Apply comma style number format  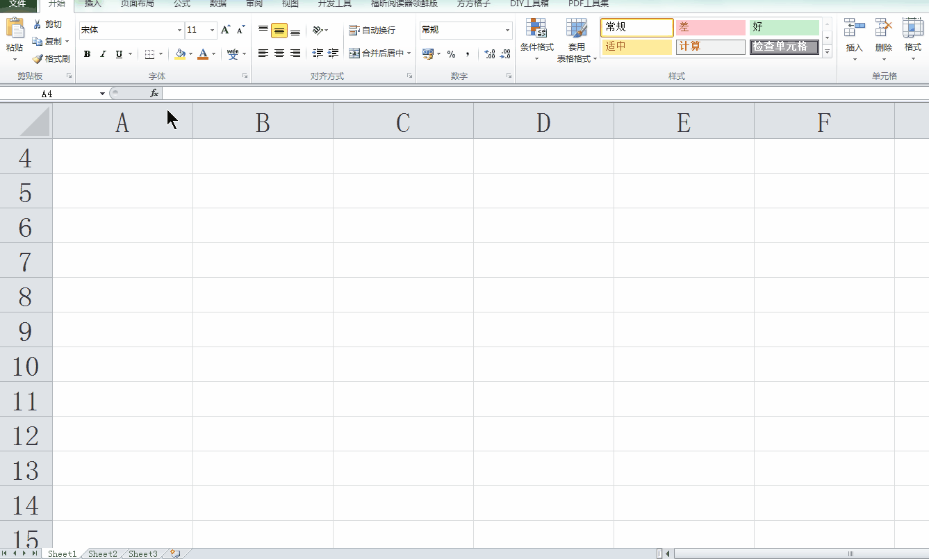(x=468, y=53)
